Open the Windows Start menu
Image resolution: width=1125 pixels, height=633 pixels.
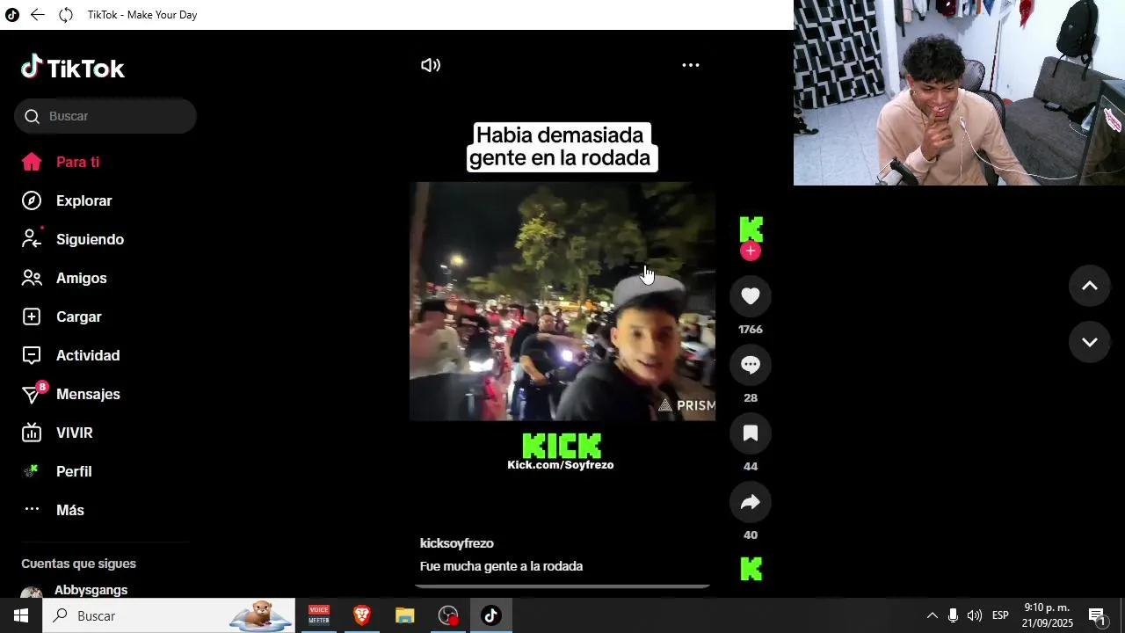pyautogui.click(x=21, y=615)
